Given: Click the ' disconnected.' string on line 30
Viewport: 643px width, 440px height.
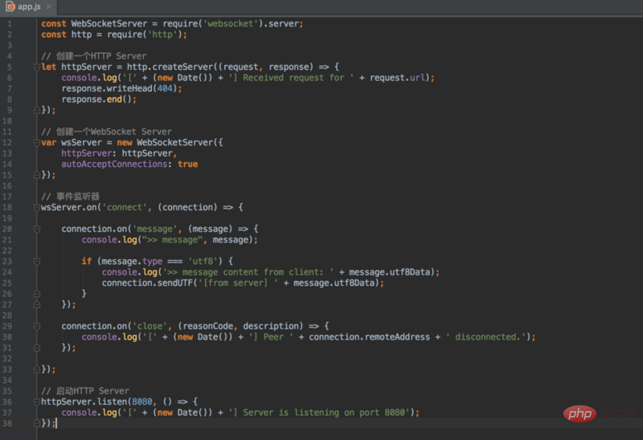Looking at the screenshot, I should point(486,336).
